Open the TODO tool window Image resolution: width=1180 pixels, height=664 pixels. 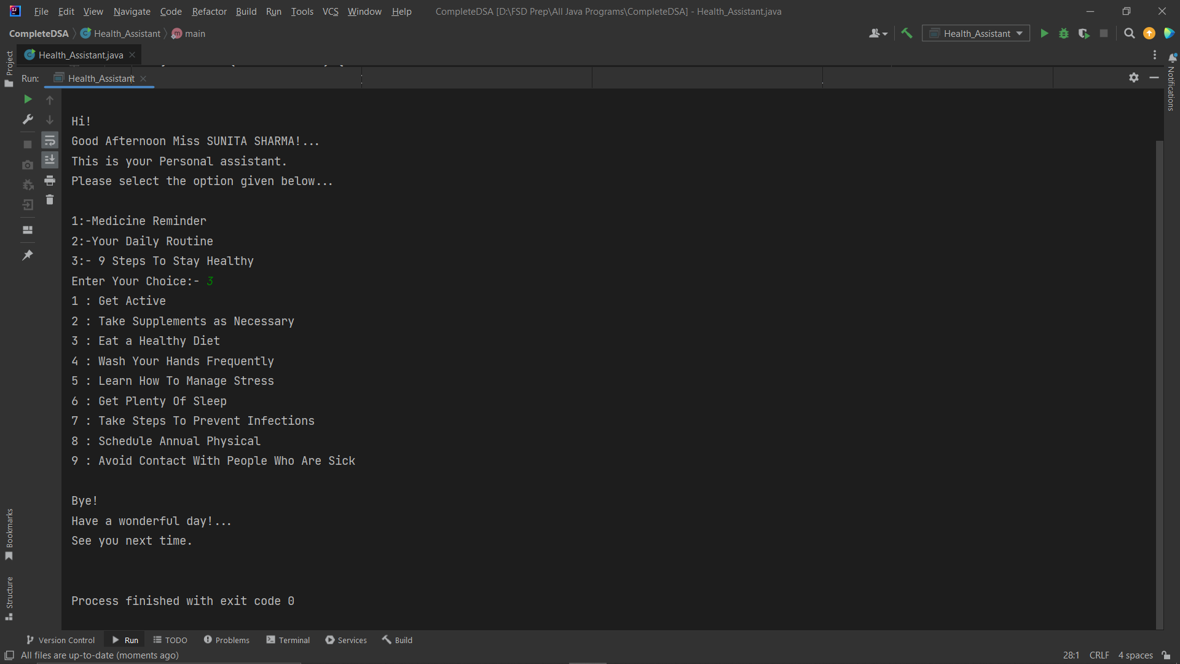(170, 640)
